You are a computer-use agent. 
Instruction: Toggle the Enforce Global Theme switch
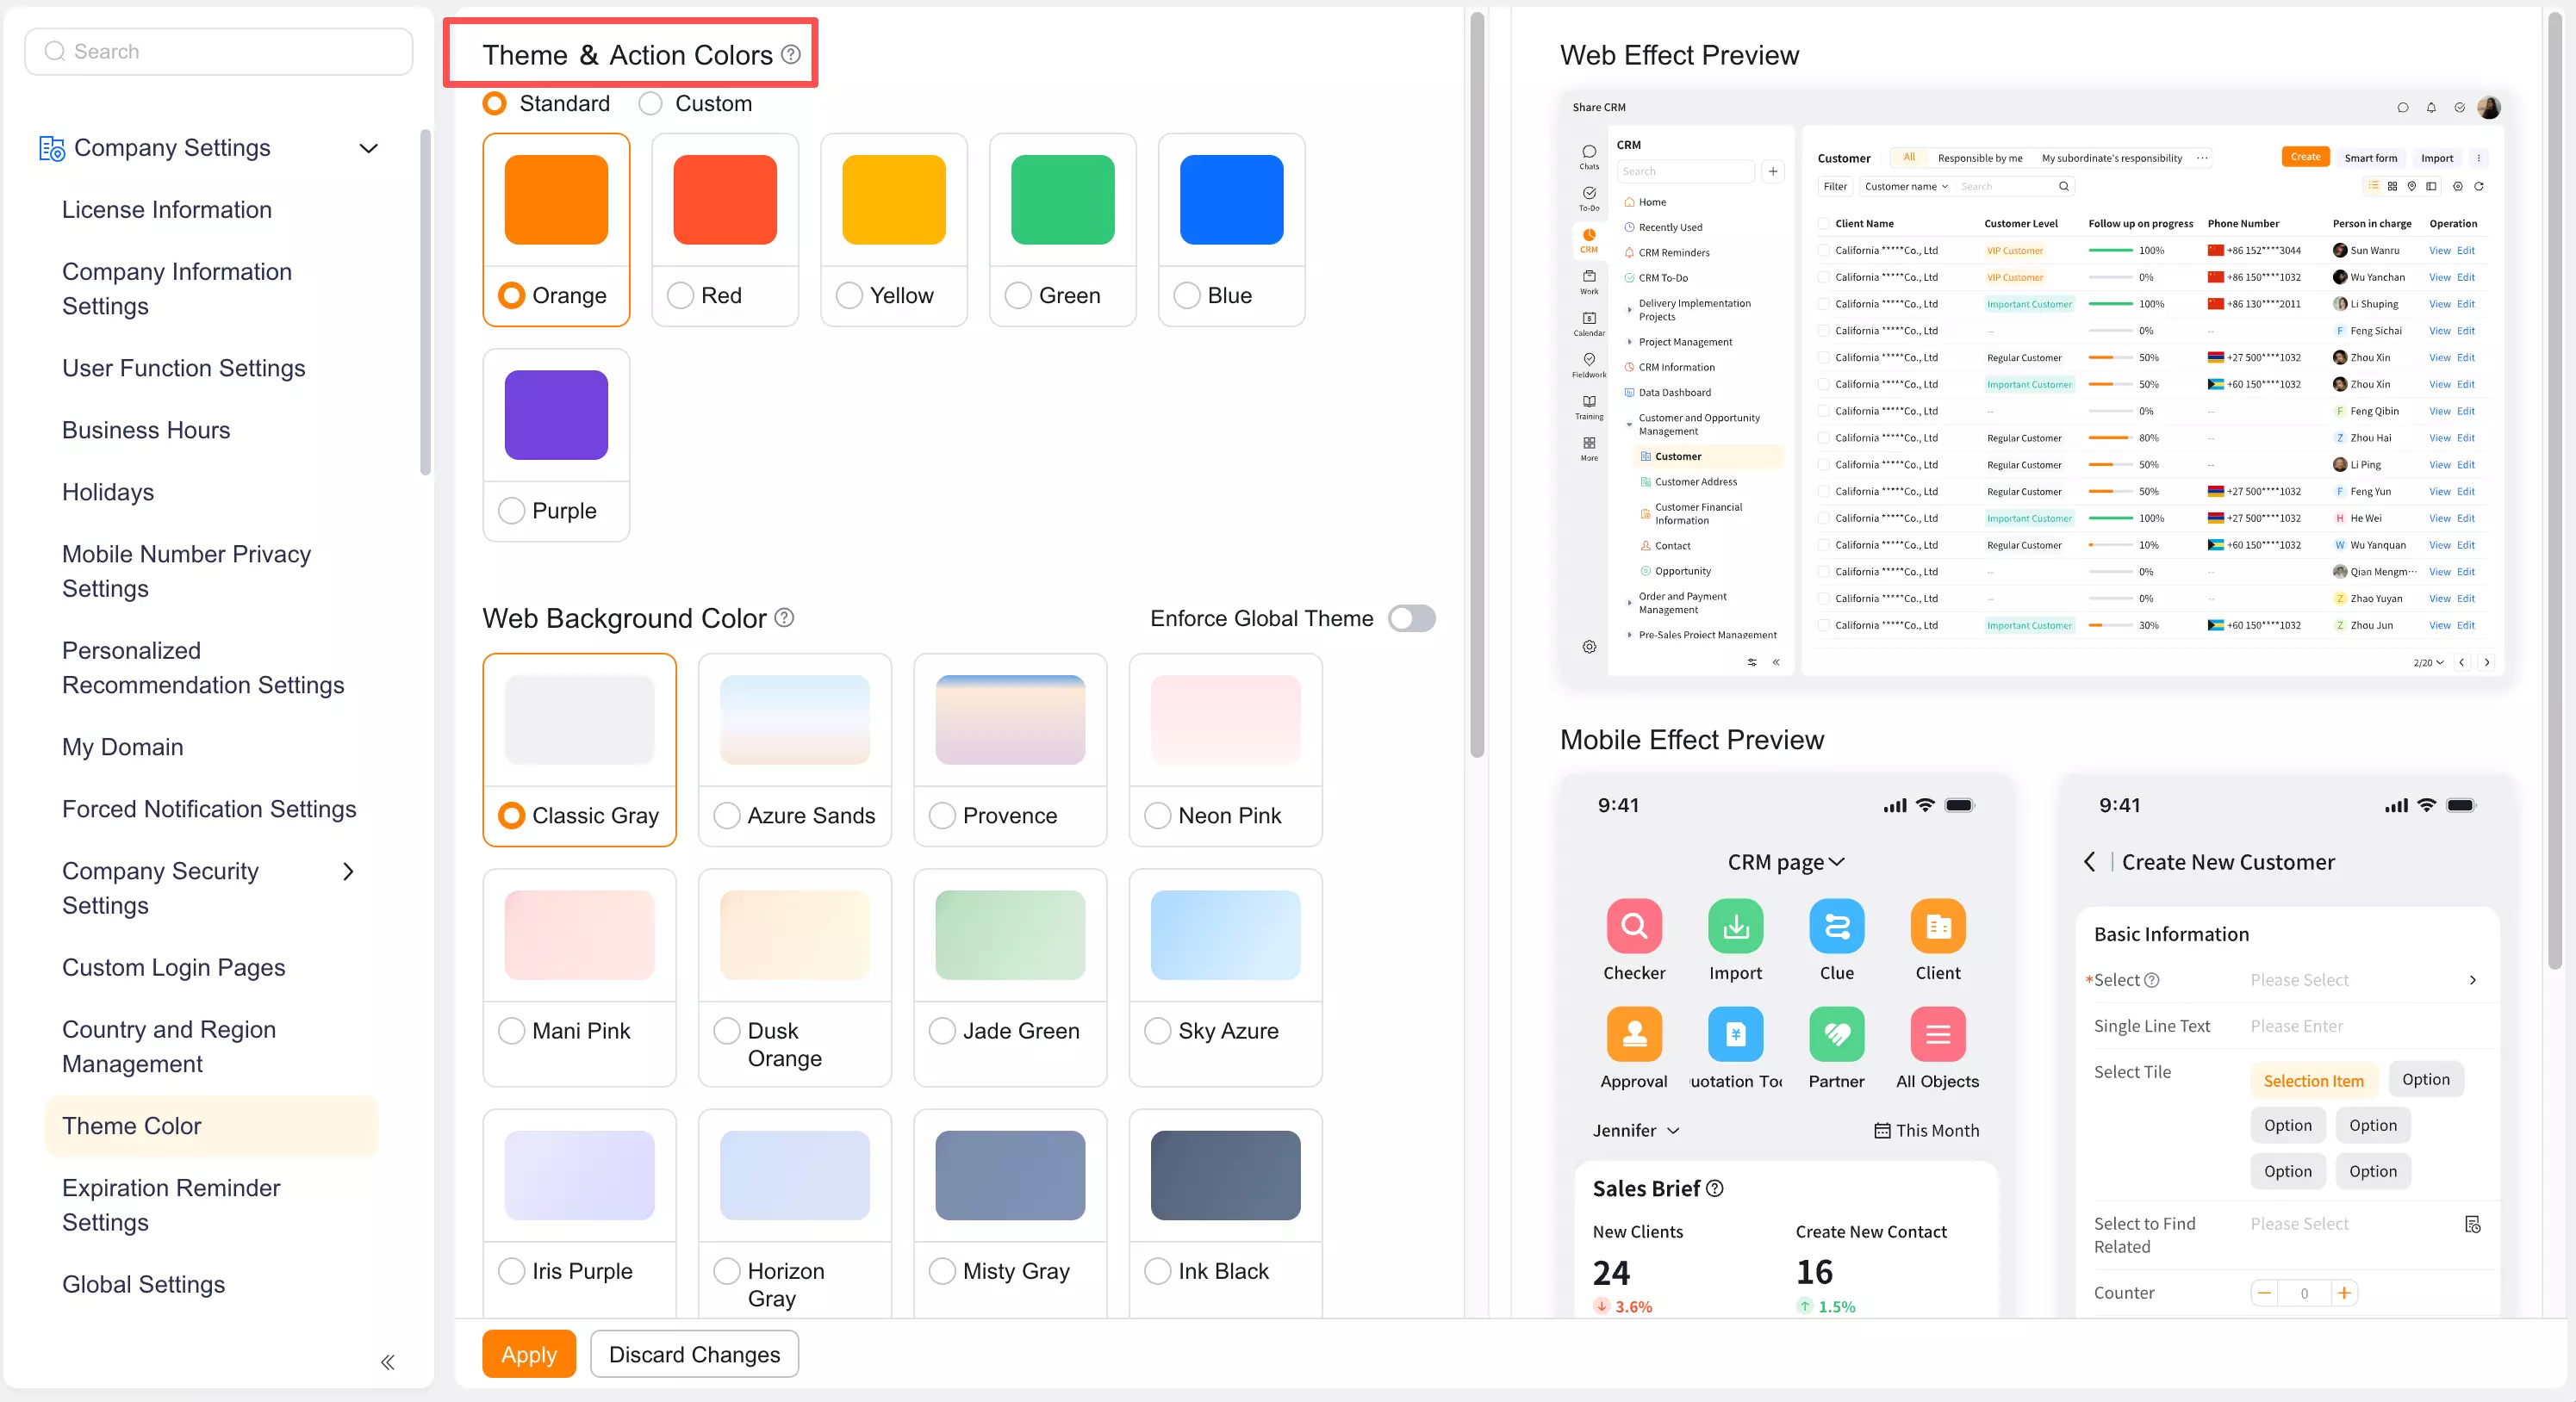click(1411, 618)
